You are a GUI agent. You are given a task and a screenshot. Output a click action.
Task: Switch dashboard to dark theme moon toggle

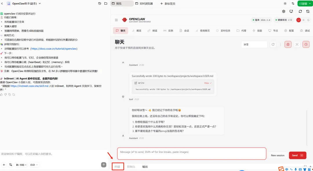[308, 20]
